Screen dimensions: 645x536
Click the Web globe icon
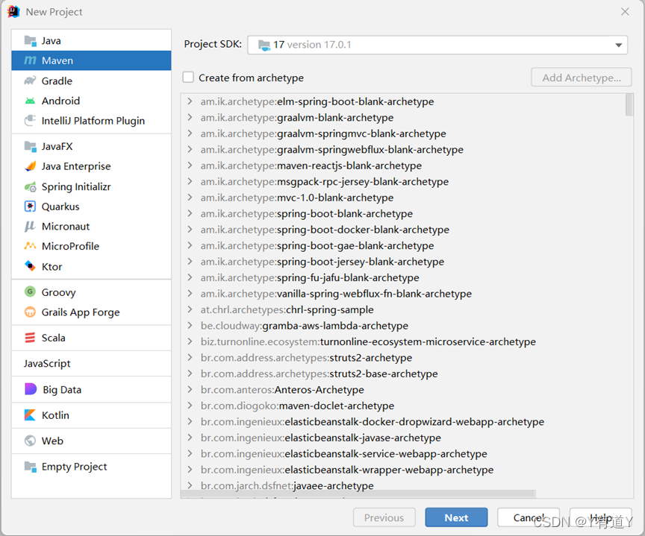pos(30,441)
